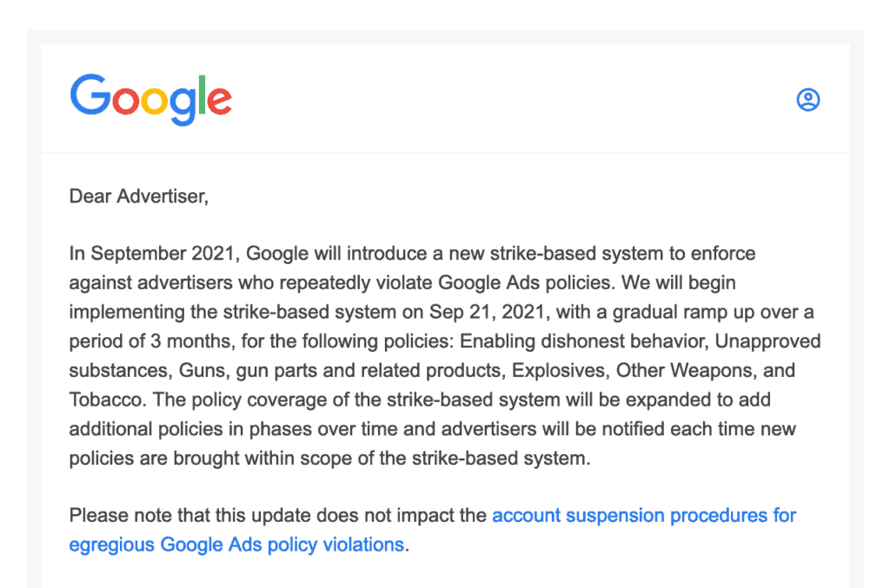Image resolution: width=890 pixels, height=588 pixels.
Task: Open the account profile icon
Action: (807, 100)
